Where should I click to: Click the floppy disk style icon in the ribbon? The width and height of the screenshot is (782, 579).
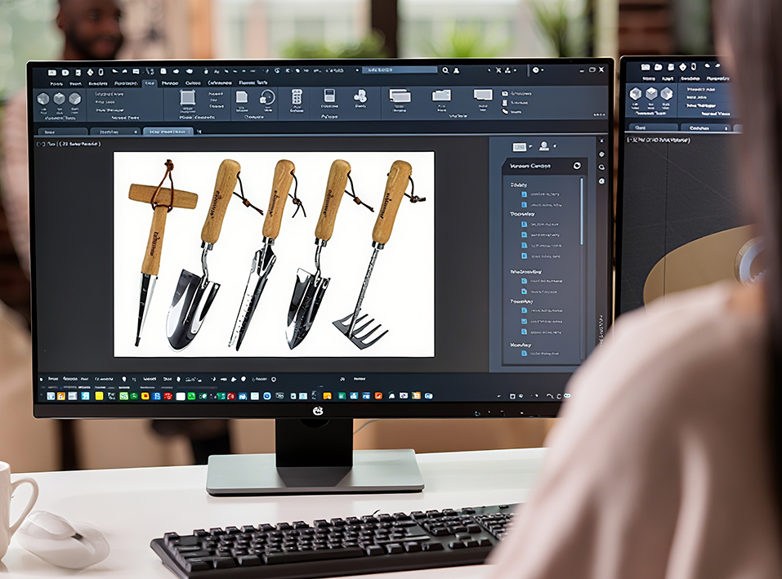pos(329,96)
